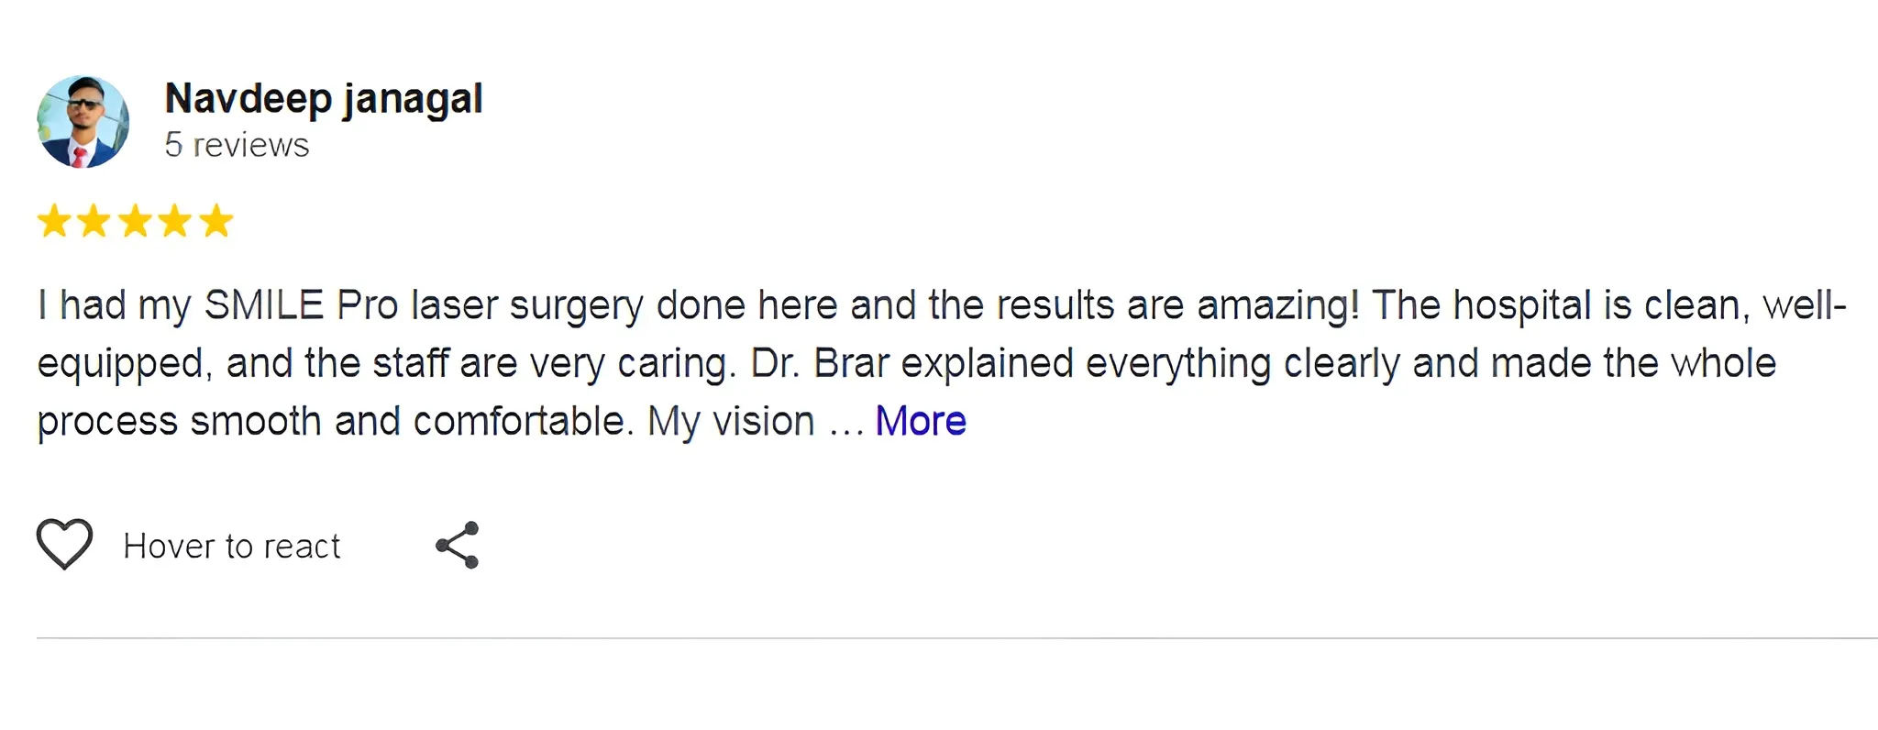Viewport: 1878px width, 730px height.
Task: Click the Hover to react label
Action: pos(232,545)
